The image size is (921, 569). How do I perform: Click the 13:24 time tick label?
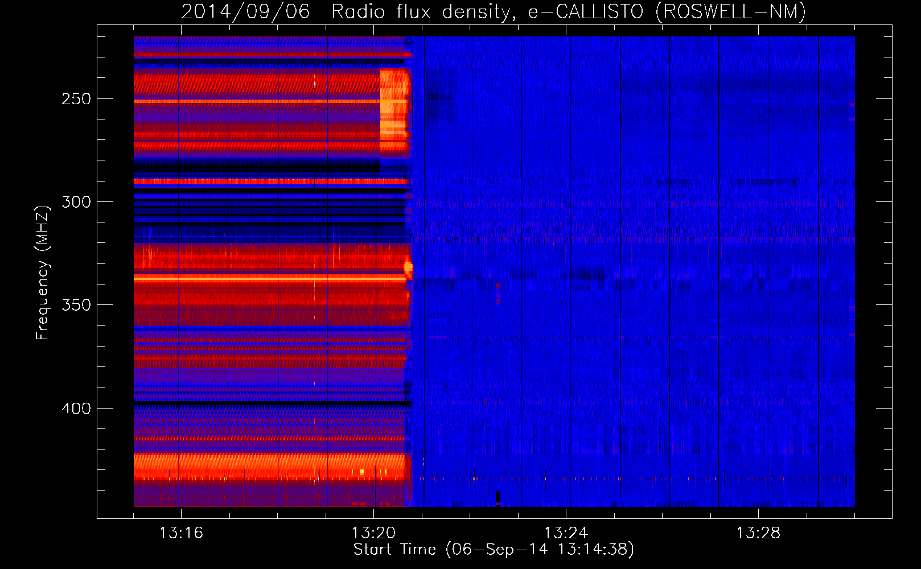point(566,533)
